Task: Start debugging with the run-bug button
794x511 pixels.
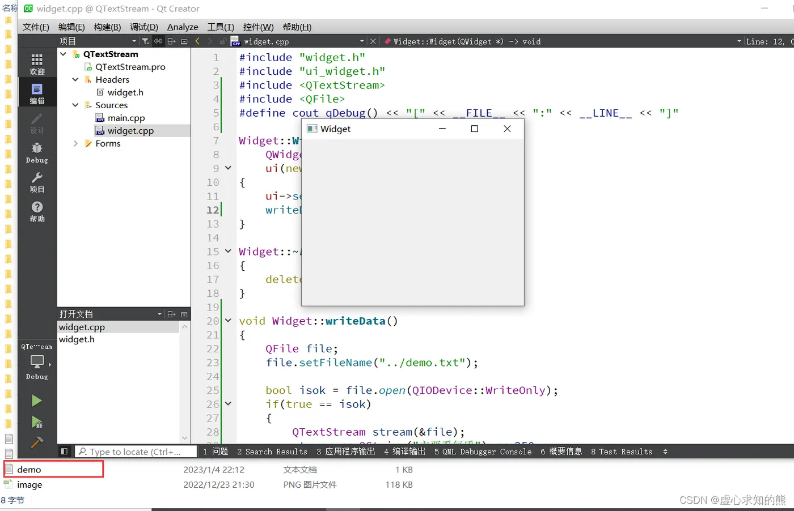Action: (x=37, y=422)
